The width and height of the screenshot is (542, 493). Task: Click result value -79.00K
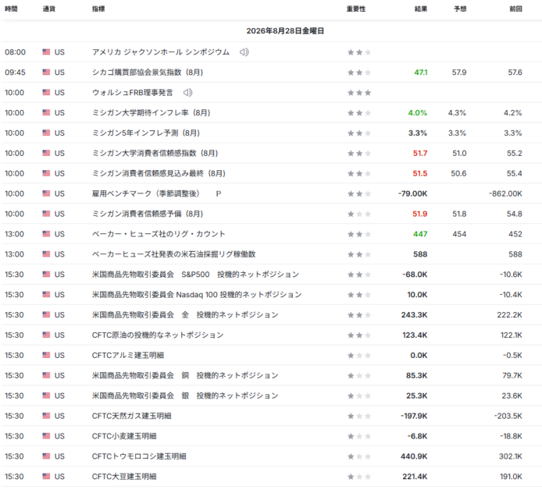click(x=412, y=193)
